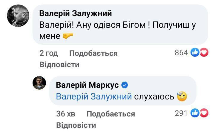Screen dimensions: 215x132
Task: Click the 2 год timestamp
Action: tap(49, 53)
